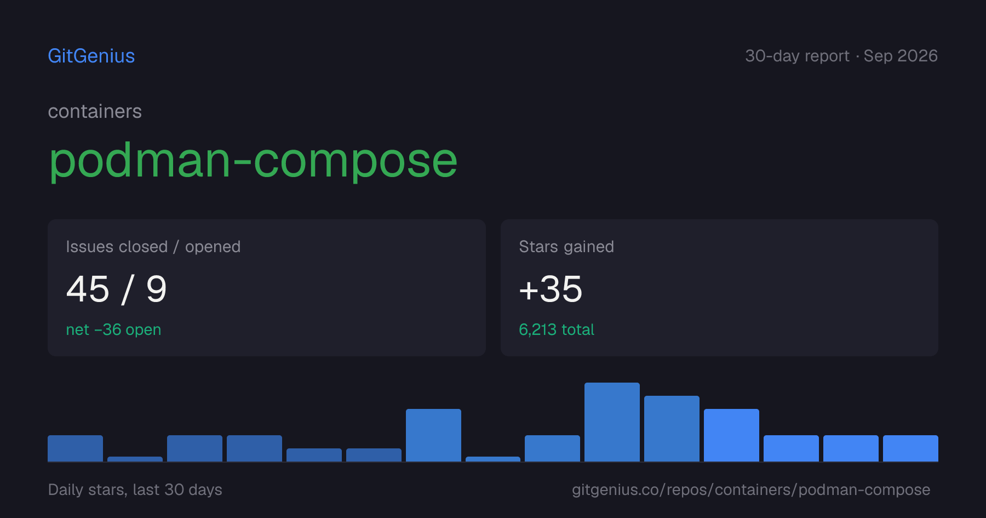The height and width of the screenshot is (518, 986).
Task: Select the tall seventh bar before the tiny gap
Action: point(433,435)
